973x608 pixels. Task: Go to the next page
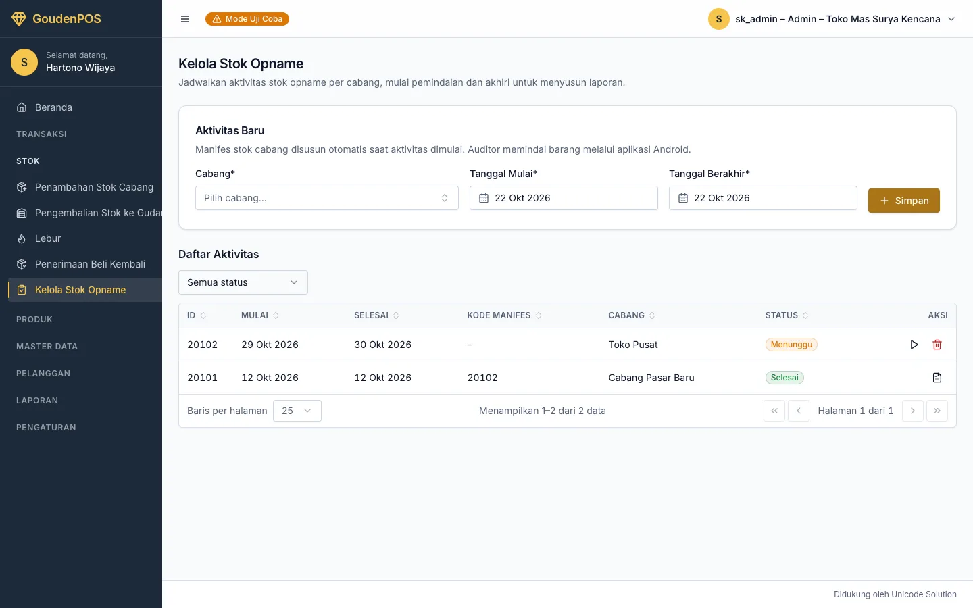point(913,411)
